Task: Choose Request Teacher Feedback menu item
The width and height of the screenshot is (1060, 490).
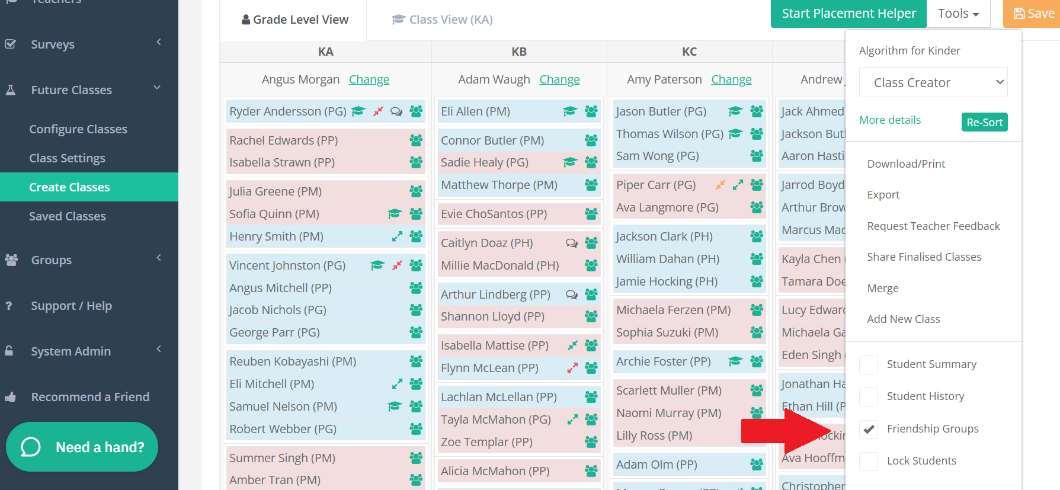Action: coord(933,226)
